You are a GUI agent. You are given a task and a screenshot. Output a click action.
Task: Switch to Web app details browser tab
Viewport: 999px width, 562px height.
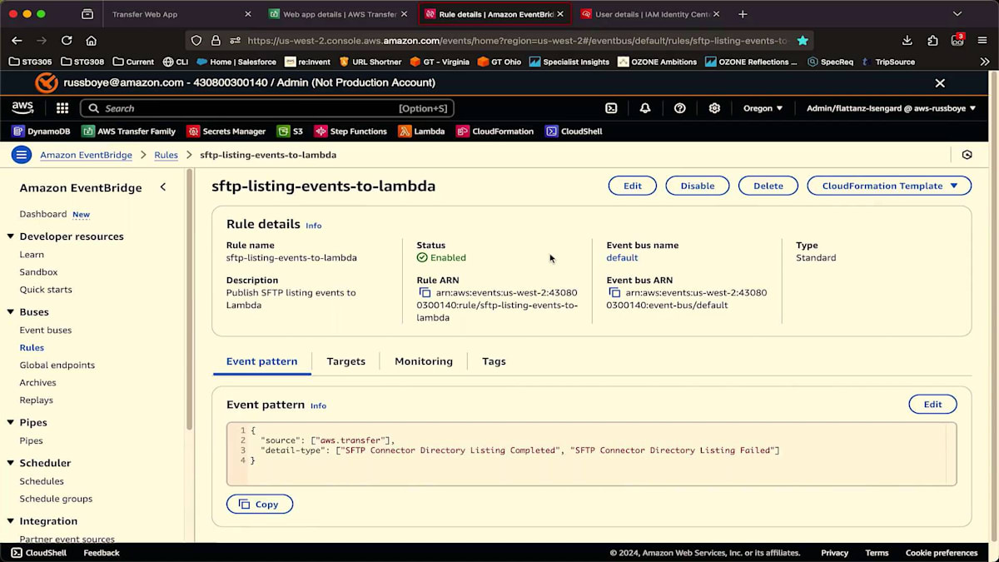pos(337,14)
